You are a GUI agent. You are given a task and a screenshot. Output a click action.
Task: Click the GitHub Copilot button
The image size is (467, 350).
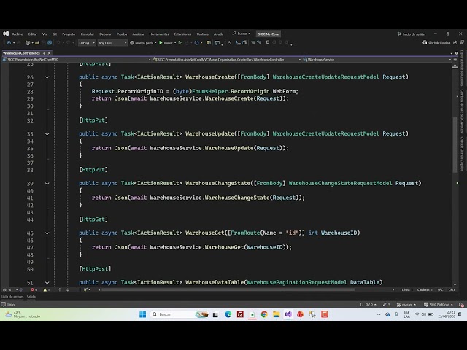pos(436,42)
